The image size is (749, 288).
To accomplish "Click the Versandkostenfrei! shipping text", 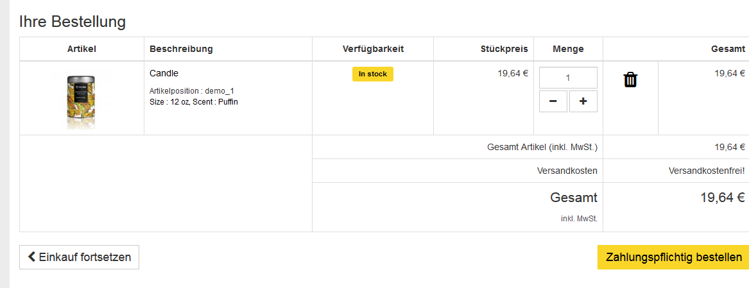I will click(706, 171).
